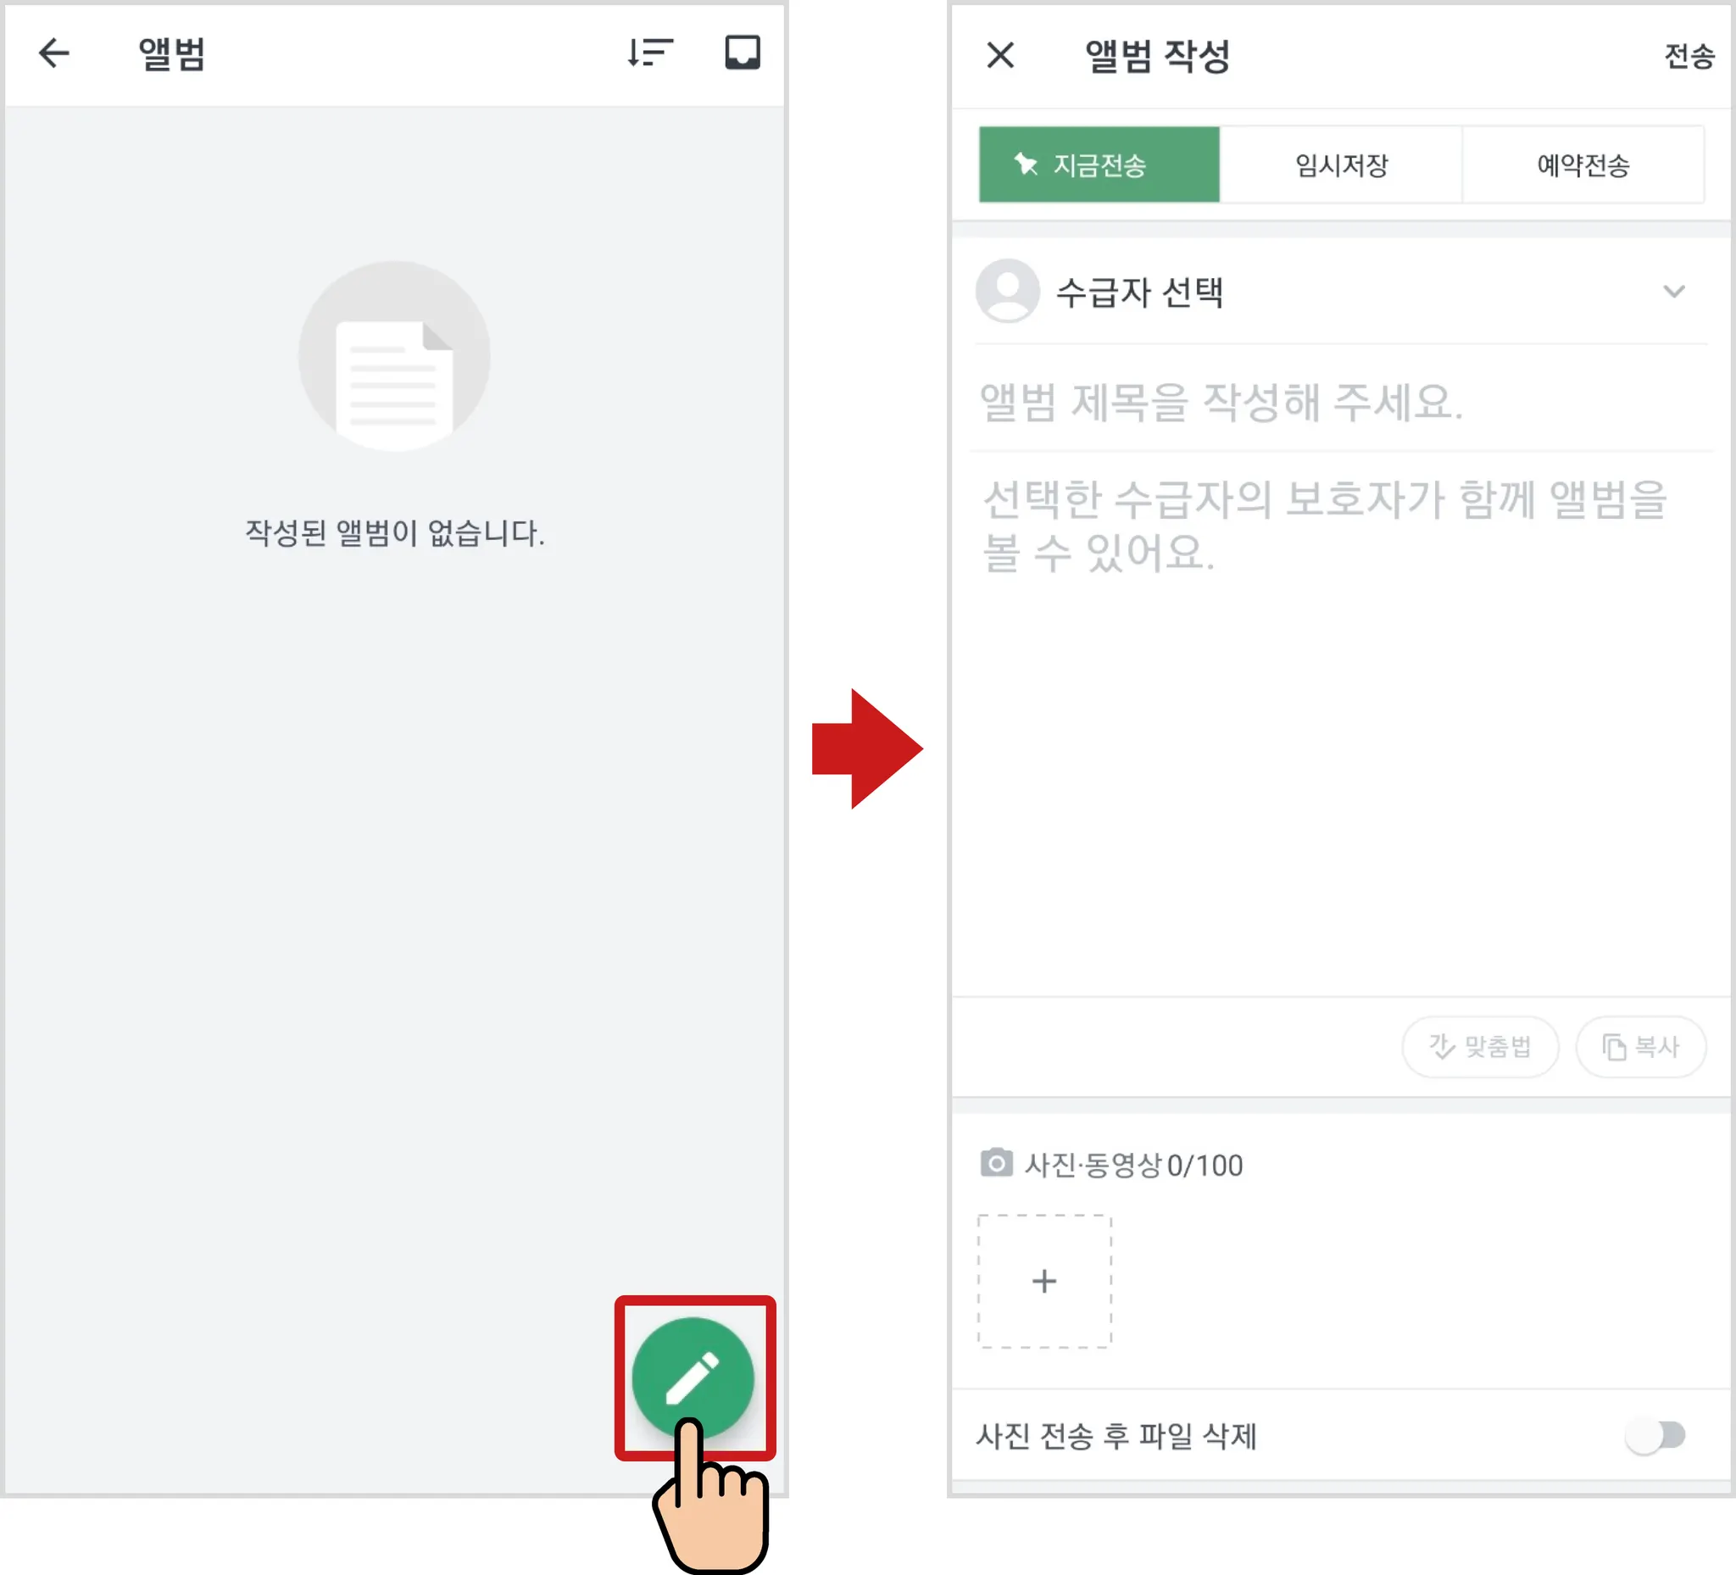
Task: Tap the back arrow in the 앨범 header
Action: [x=54, y=53]
